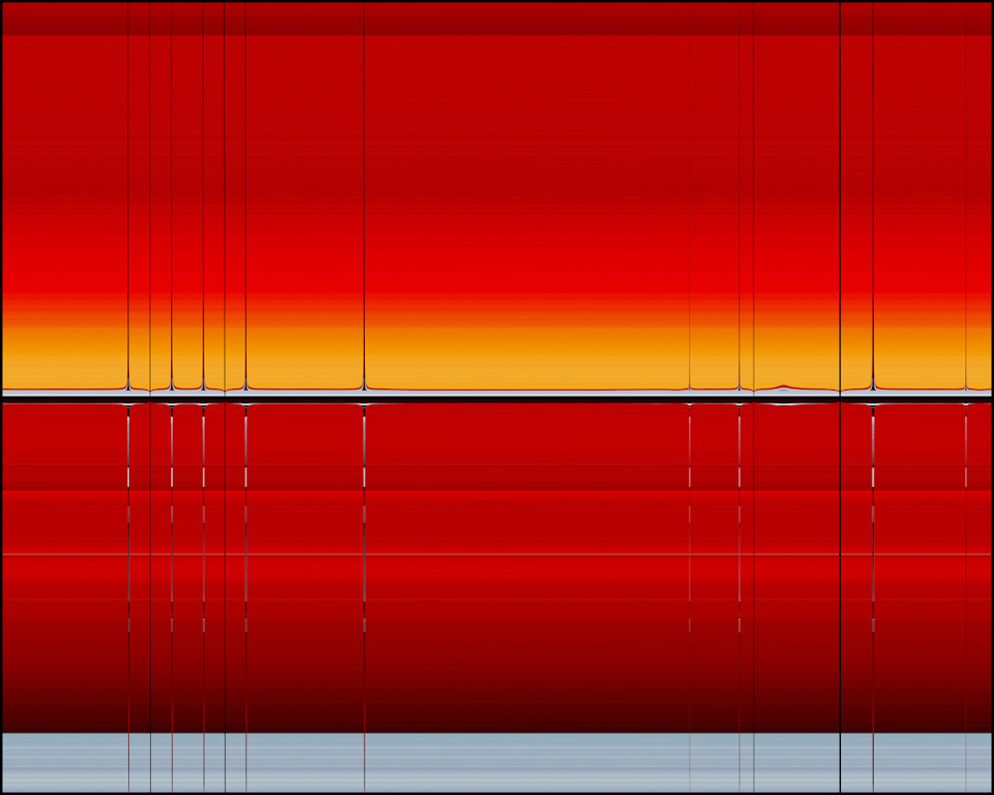Click the vertical line just left of the thick black line
The image size is (994, 795).
point(753,199)
